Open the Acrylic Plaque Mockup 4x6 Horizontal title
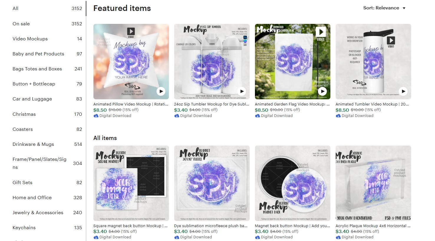This screenshot has height=241, width=435. point(373,226)
